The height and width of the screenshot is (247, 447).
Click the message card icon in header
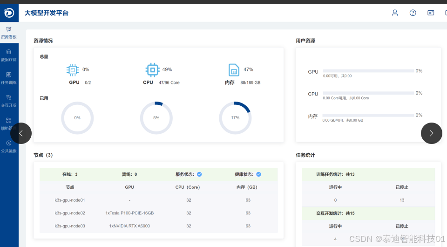pos(431,13)
